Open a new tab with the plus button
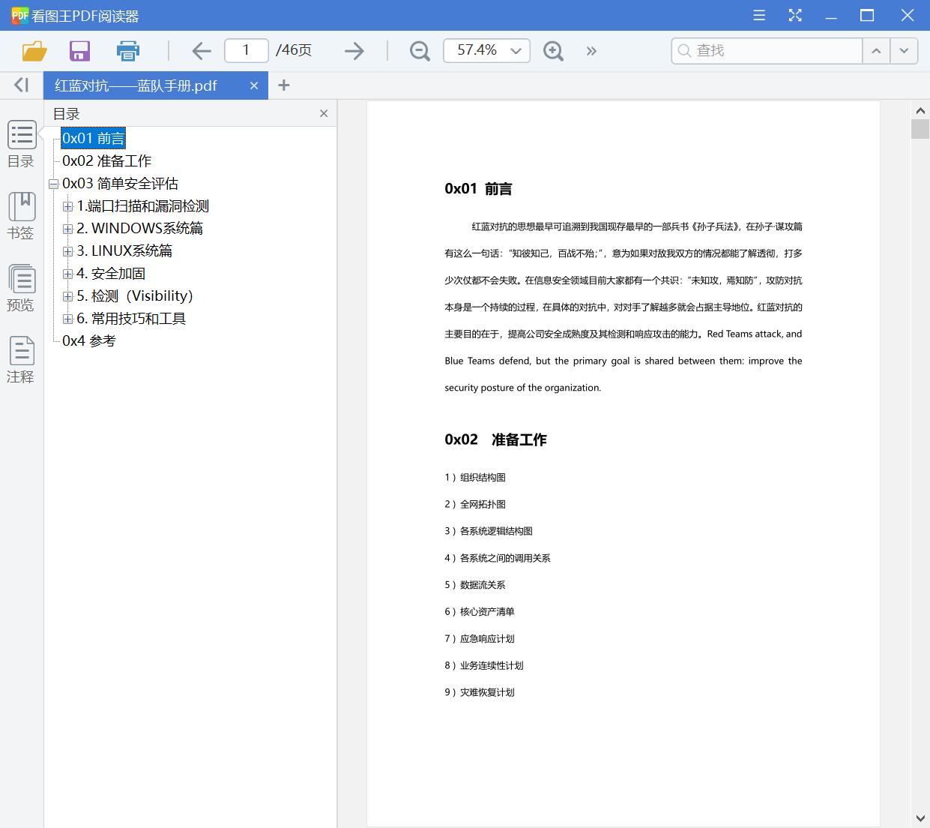 click(x=284, y=85)
